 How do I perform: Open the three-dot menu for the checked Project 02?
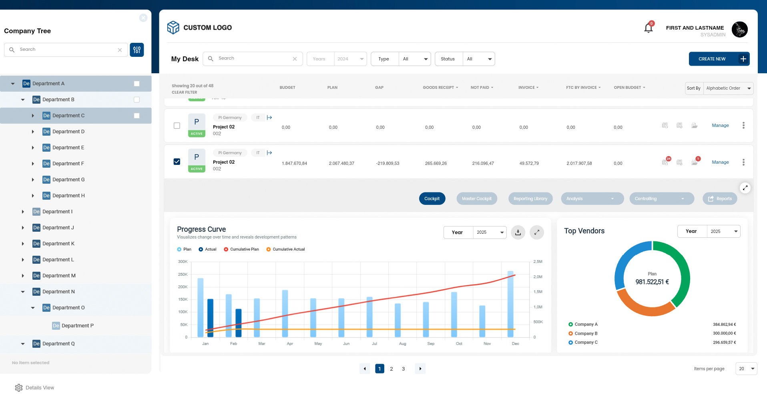point(743,162)
